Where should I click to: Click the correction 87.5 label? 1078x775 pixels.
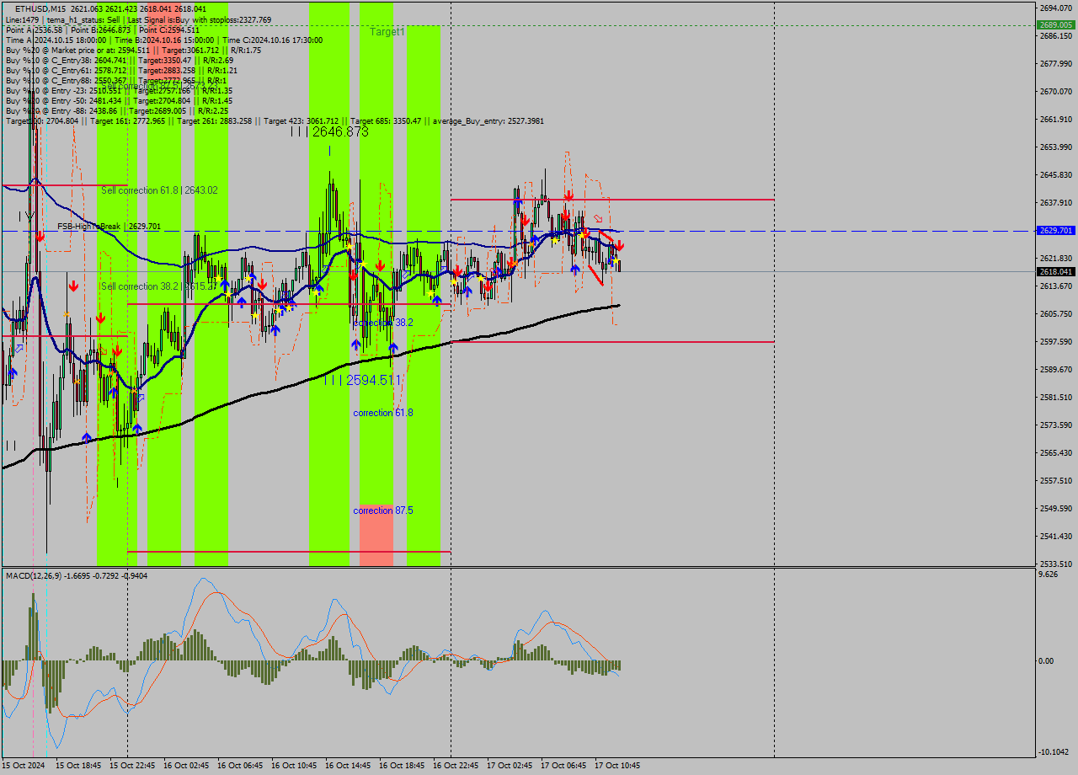point(383,510)
